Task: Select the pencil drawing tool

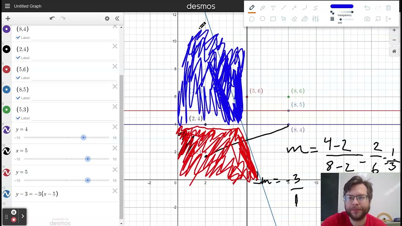Action: pyautogui.click(x=252, y=8)
